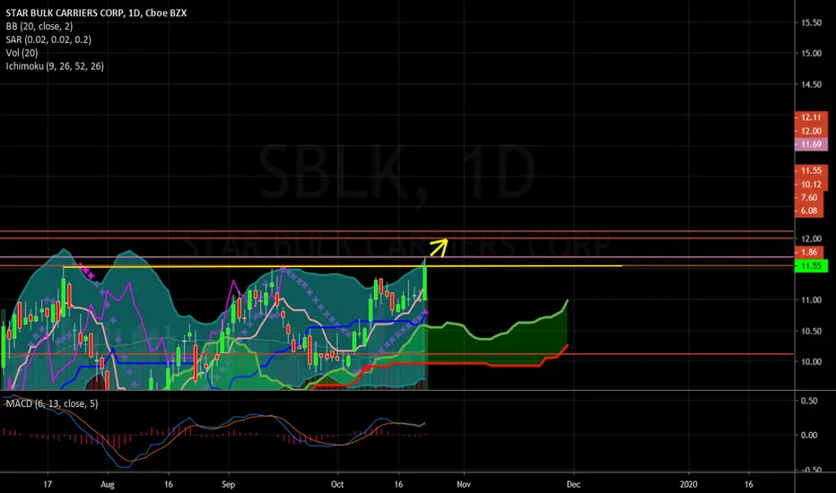
Task: Select the Vol (20) indicator legend
Action: [x=22, y=53]
